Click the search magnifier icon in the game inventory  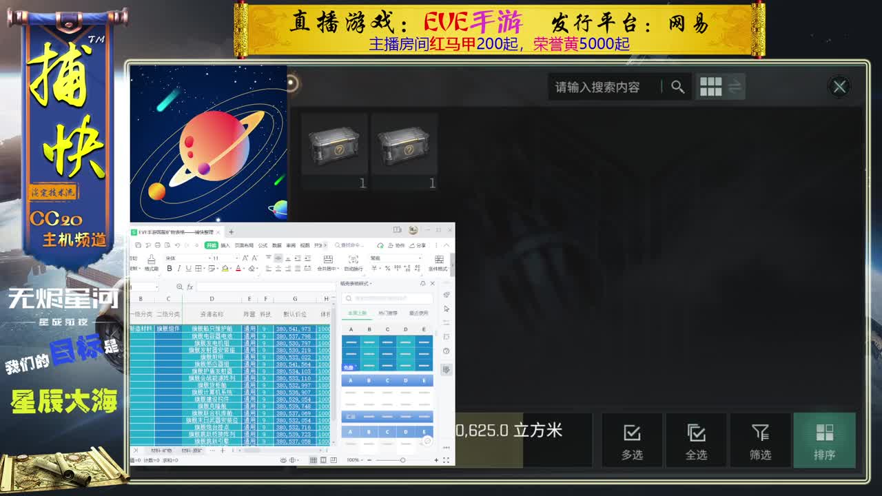[x=677, y=87]
